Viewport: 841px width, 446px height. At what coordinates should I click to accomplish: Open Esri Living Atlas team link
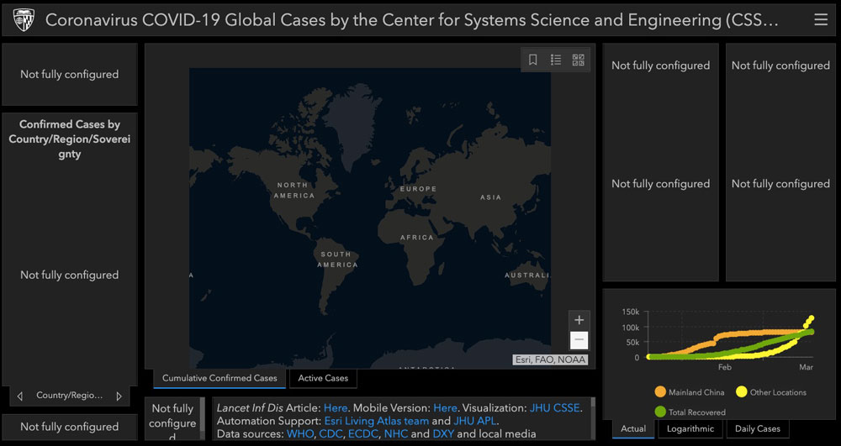377,421
